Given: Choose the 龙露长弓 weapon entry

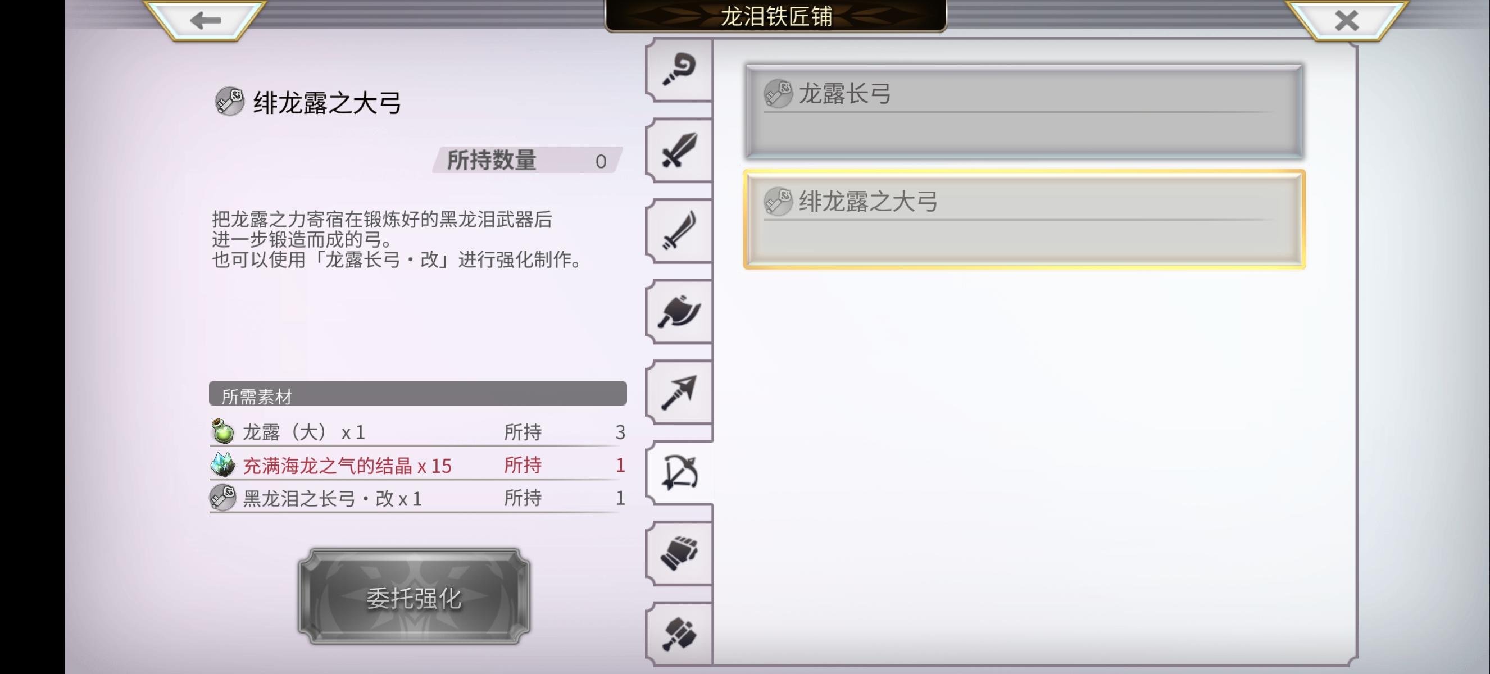Looking at the screenshot, I should coord(1024,111).
